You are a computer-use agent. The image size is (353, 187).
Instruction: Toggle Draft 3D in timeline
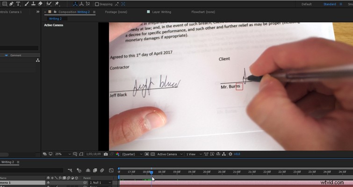[x=79, y=170]
